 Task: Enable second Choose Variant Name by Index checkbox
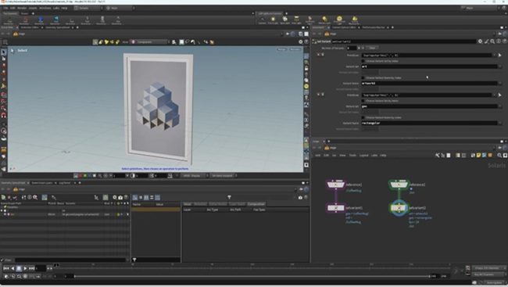point(363,118)
